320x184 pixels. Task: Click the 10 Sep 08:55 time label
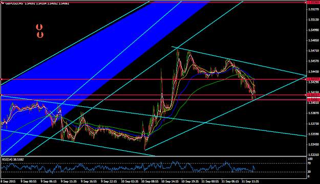(150, 181)
